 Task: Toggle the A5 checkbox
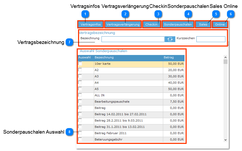(x=80, y=89)
